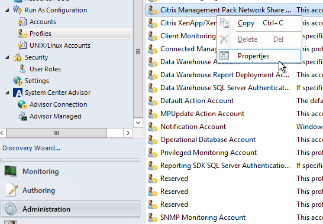Screen dimensions: 323x224
Task: Collapse the Security tree node
Action: tap(7, 57)
